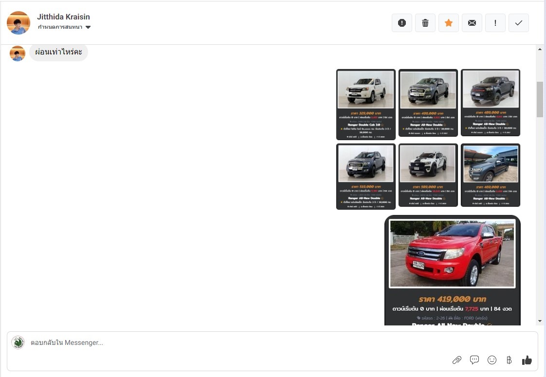Viewport: 546px width, 377px height.
Task: Open saved replies speech bubble icon
Action: (x=474, y=360)
